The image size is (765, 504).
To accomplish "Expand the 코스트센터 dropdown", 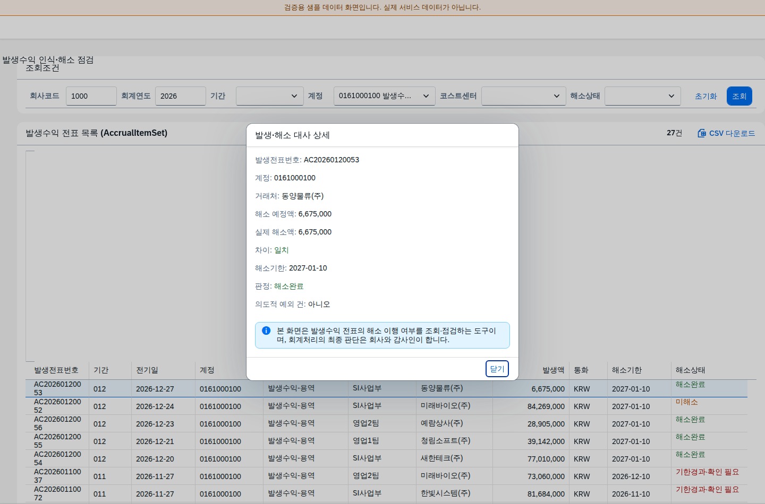I will pos(524,96).
